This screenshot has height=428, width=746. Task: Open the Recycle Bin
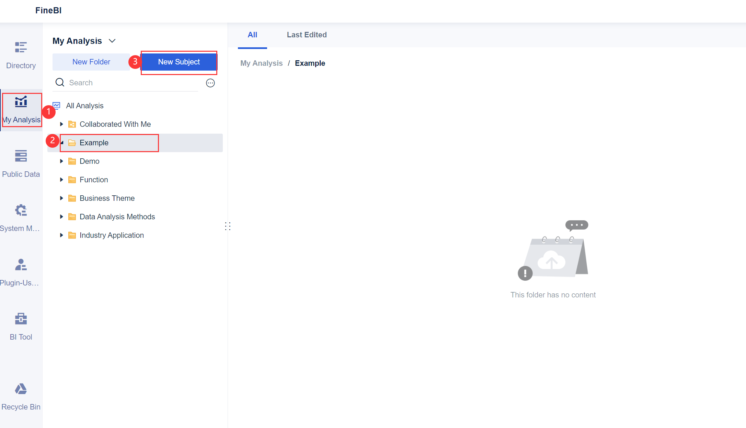click(21, 396)
